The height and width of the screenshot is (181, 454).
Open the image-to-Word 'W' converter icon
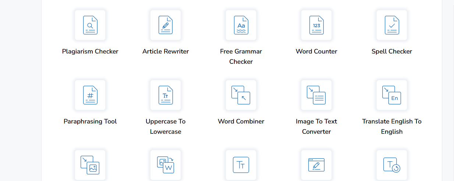click(166, 165)
